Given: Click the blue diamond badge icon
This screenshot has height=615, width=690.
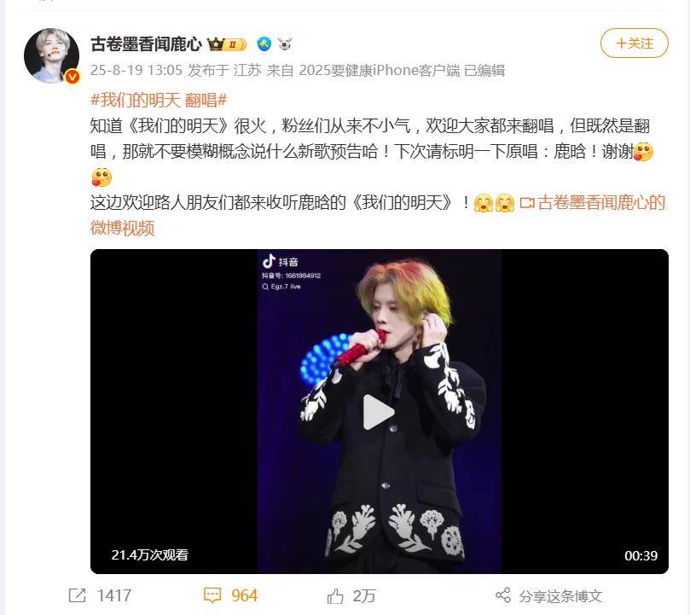Looking at the screenshot, I should tap(264, 44).
